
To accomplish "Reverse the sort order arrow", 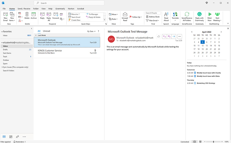I will (98, 31).
